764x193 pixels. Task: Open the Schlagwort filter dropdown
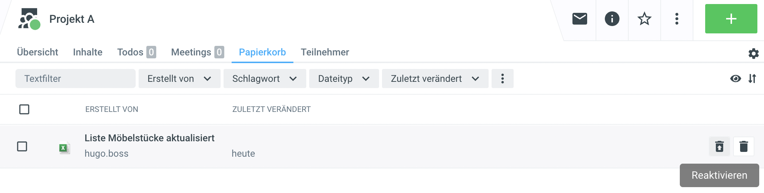(265, 79)
